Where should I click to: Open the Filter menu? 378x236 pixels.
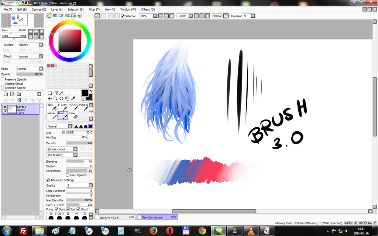pyautogui.click(x=94, y=9)
